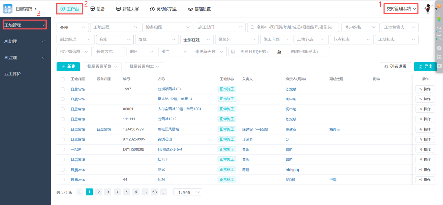
Task: Go to page 58 of the list
Action: (x=154, y=192)
